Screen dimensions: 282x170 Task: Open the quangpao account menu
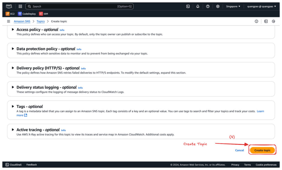pyautogui.click(x=262, y=7)
